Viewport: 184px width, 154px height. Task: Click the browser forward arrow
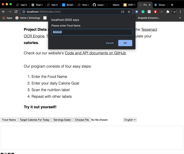click(10, 12)
